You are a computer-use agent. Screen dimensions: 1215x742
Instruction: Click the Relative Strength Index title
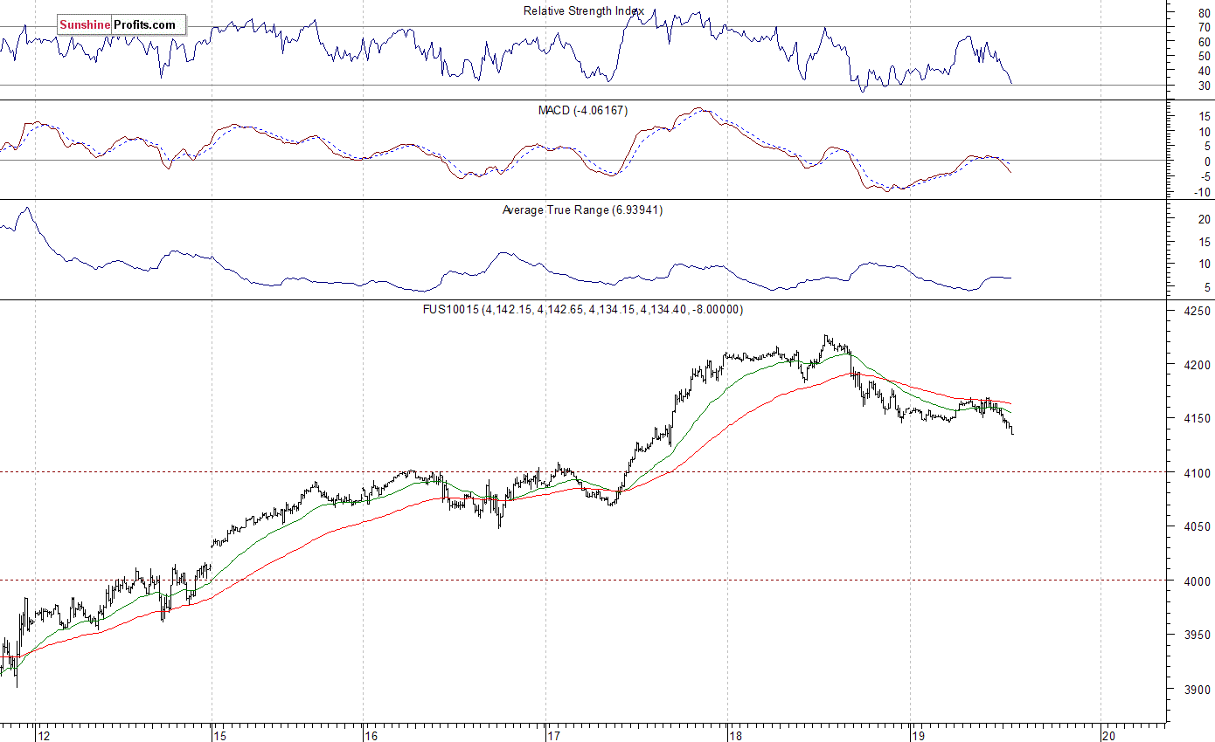pyautogui.click(x=584, y=11)
